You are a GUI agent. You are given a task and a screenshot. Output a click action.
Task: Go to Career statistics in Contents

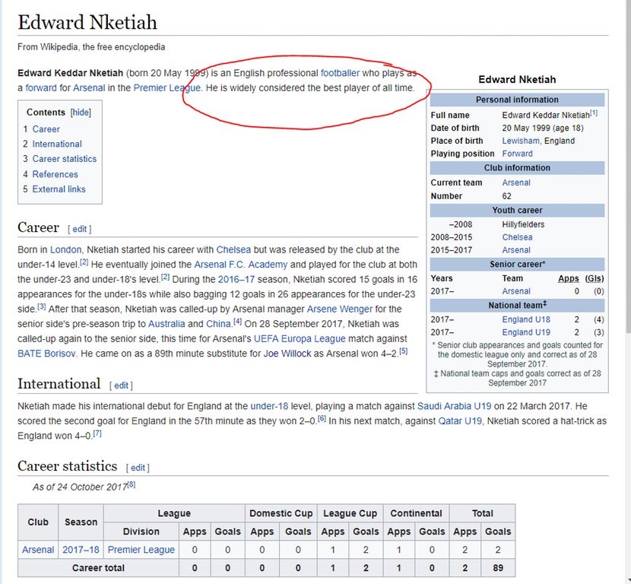(x=65, y=159)
